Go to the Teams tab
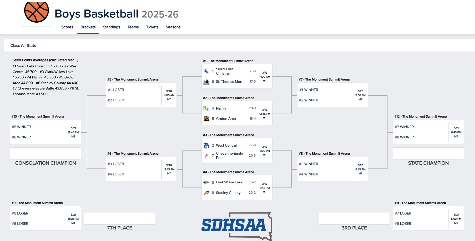The image size is (475, 241). click(133, 27)
